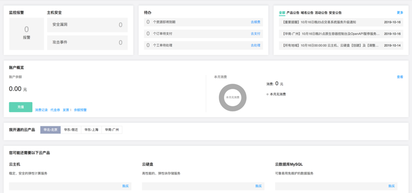Switch to the 域名公告 tab
The image size is (412, 193).
[307, 13]
